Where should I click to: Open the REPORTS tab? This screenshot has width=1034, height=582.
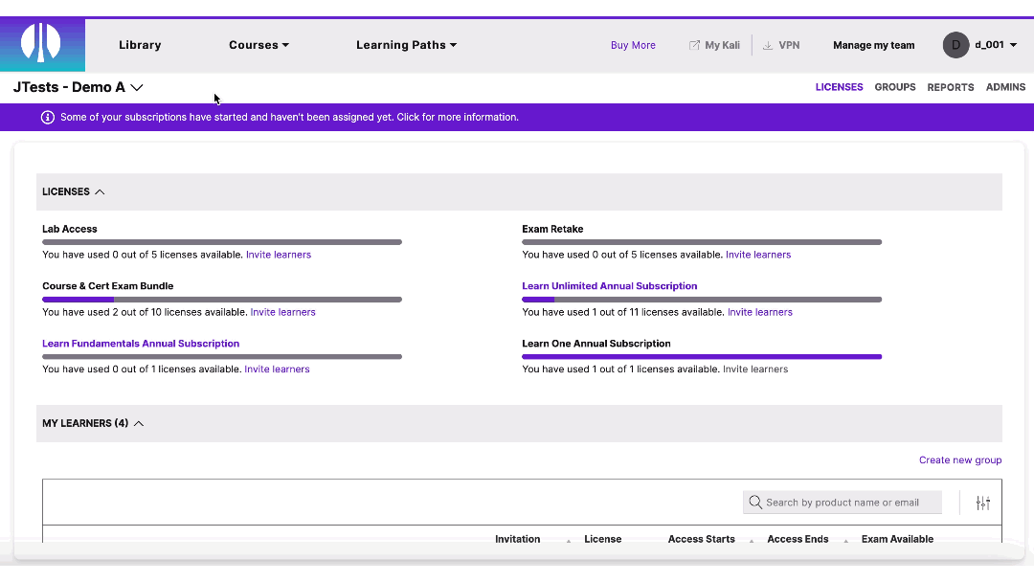coord(950,87)
